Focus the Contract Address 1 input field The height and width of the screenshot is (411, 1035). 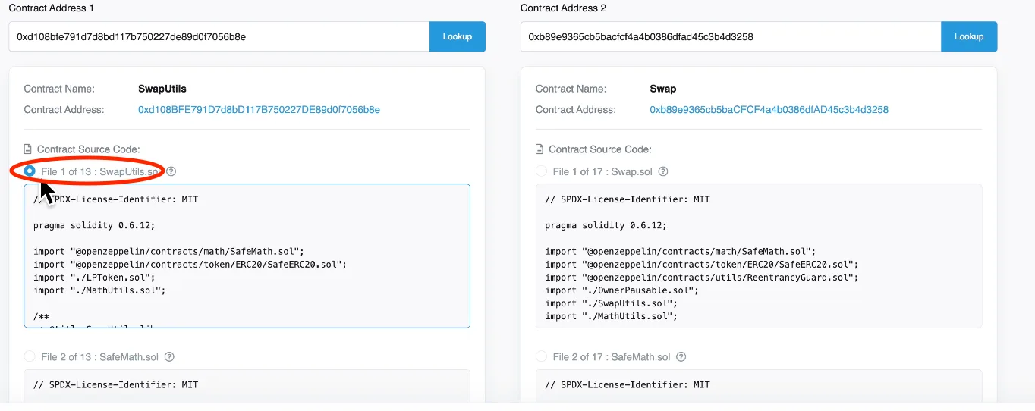pos(219,36)
